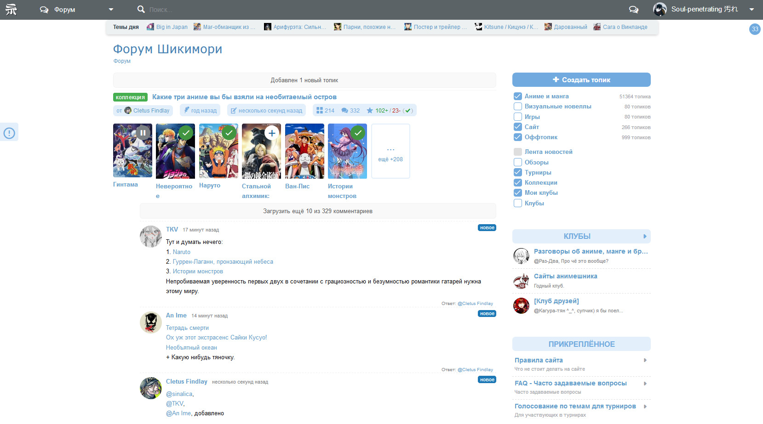Uncheck the Коллекции filter

[517, 182]
